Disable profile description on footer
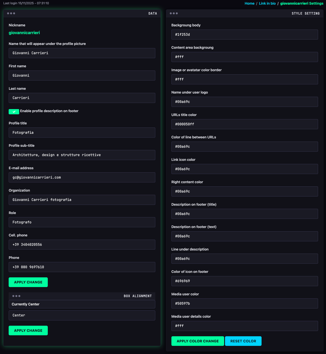The height and width of the screenshot is (354, 326). [x=14, y=112]
